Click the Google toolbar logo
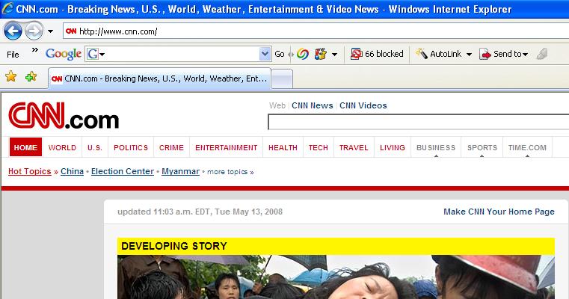 [x=63, y=54]
